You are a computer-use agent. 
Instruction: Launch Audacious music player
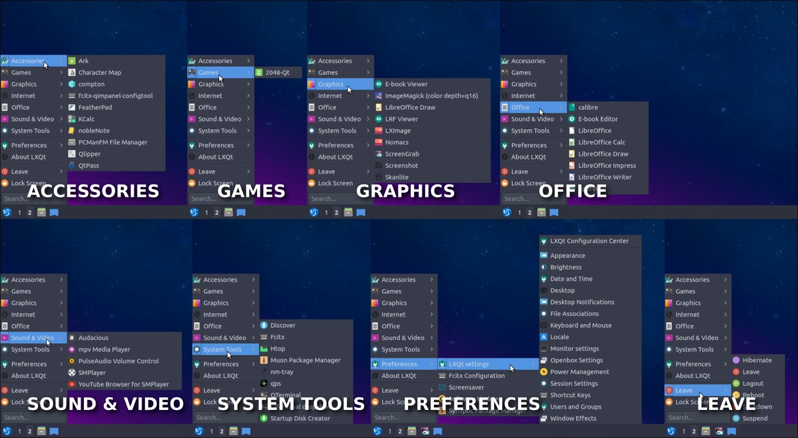coord(124,338)
